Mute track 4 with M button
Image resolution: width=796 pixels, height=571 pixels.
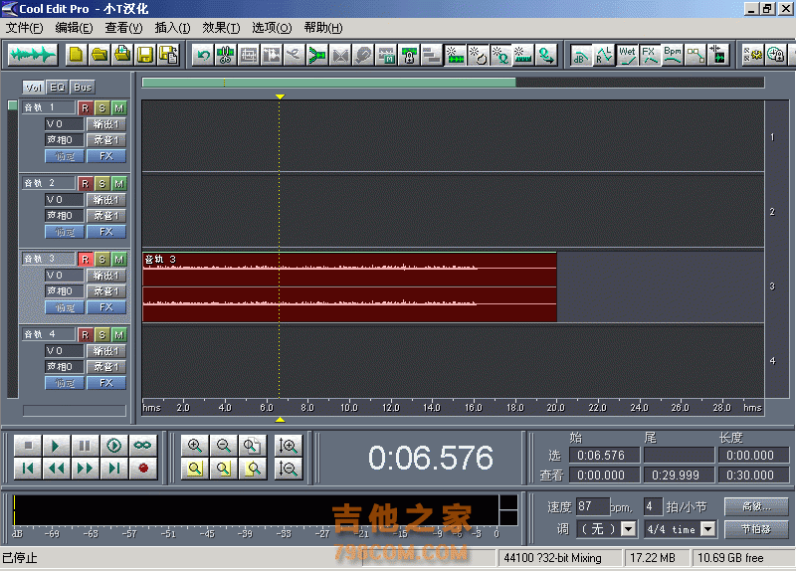coord(118,335)
